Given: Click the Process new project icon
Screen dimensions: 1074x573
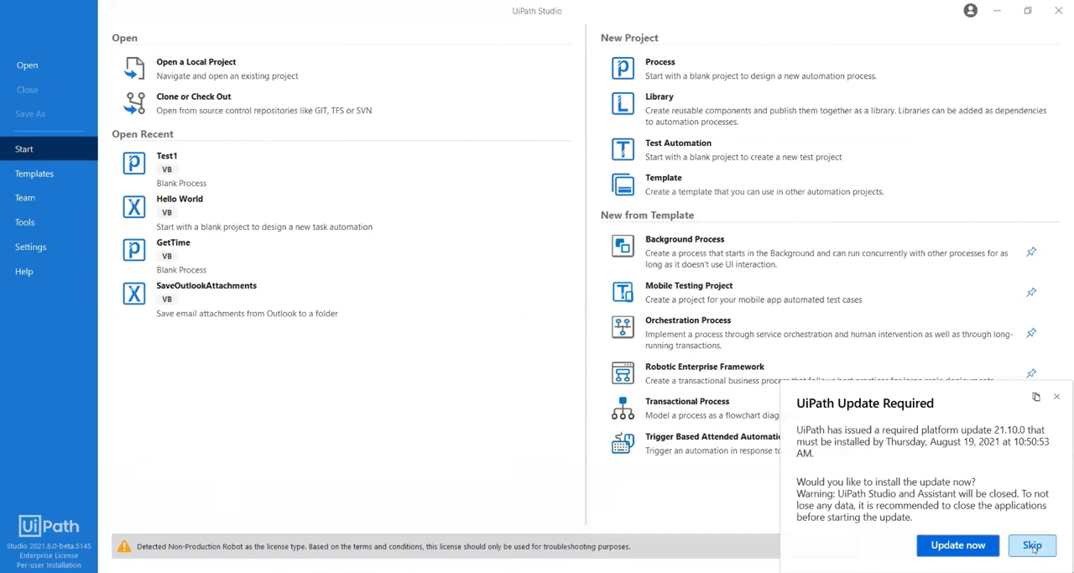Looking at the screenshot, I should pyautogui.click(x=623, y=68).
